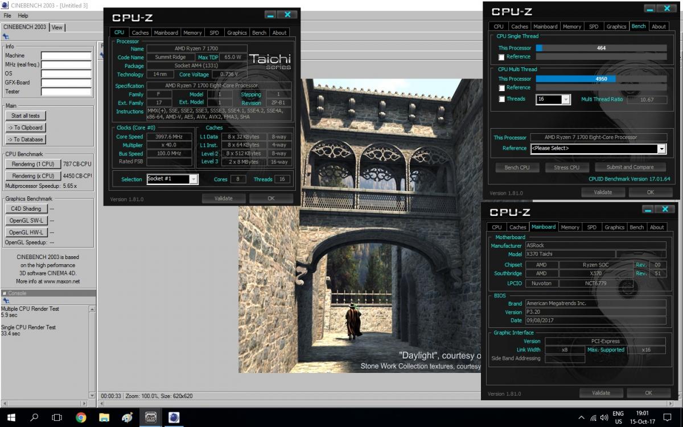Start the OpenGL SW-L test
Viewport: 683px width, 427px height.
coord(26,220)
